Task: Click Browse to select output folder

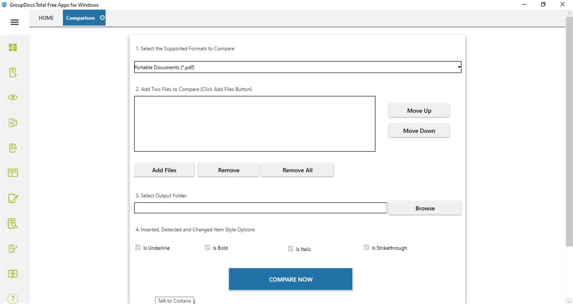Action: click(x=425, y=208)
